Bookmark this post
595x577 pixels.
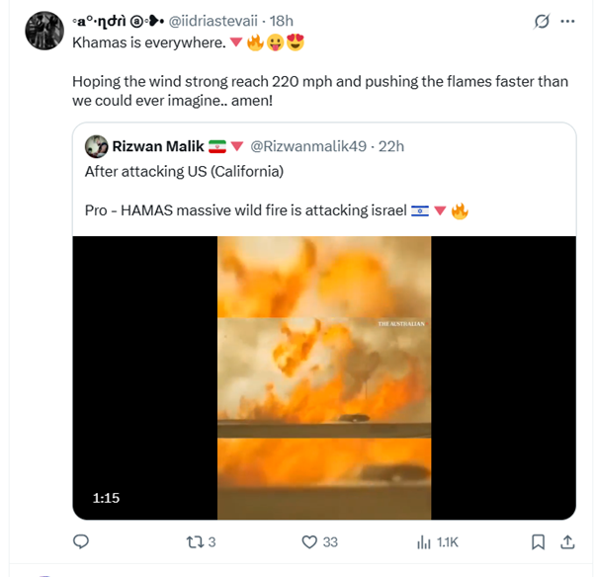click(538, 542)
